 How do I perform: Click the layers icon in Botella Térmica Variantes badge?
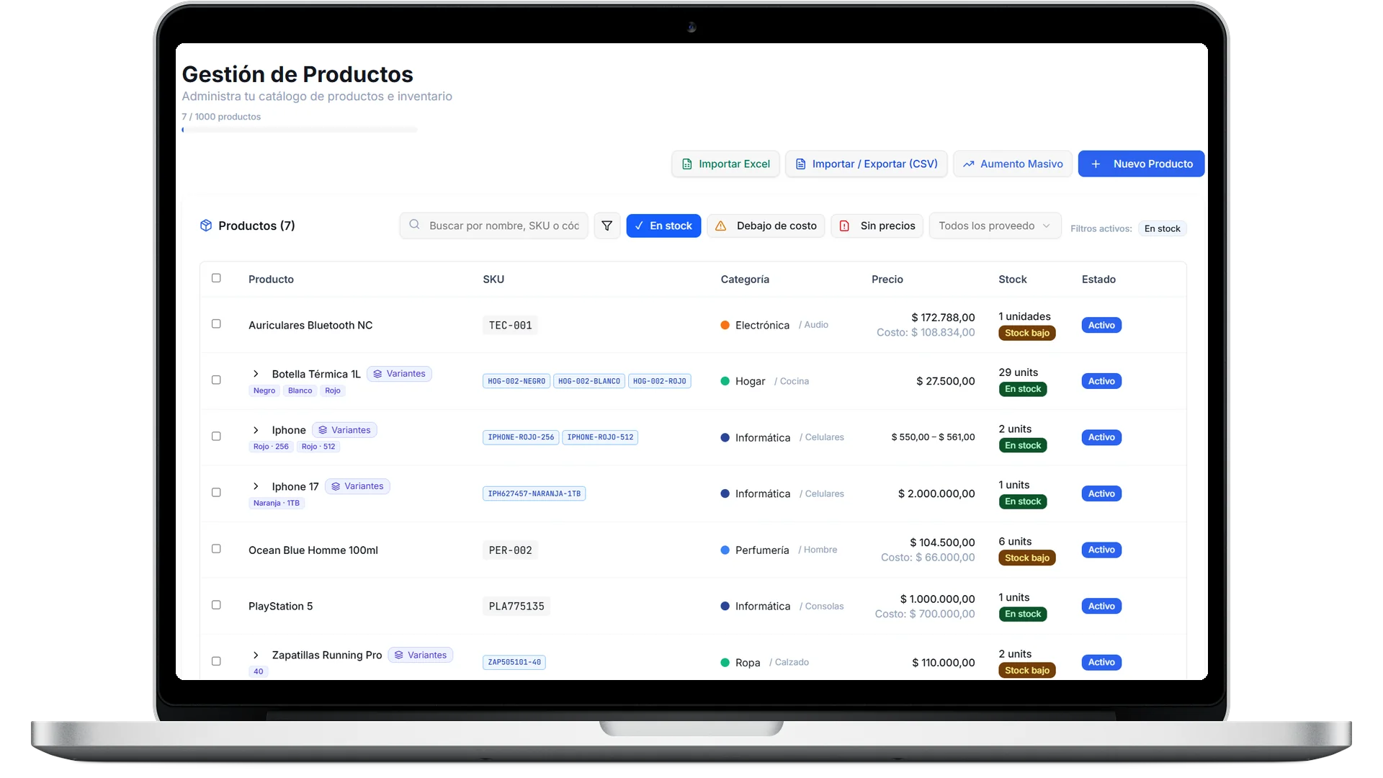coord(377,374)
